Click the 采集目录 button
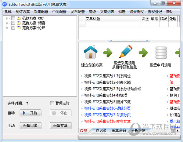This screenshot has height=142, width=183. point(30,126)
